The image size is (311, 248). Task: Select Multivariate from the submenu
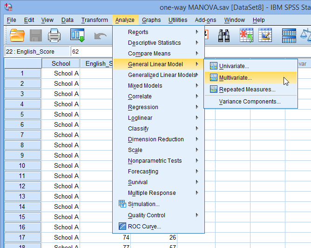(x=235, y=78)
